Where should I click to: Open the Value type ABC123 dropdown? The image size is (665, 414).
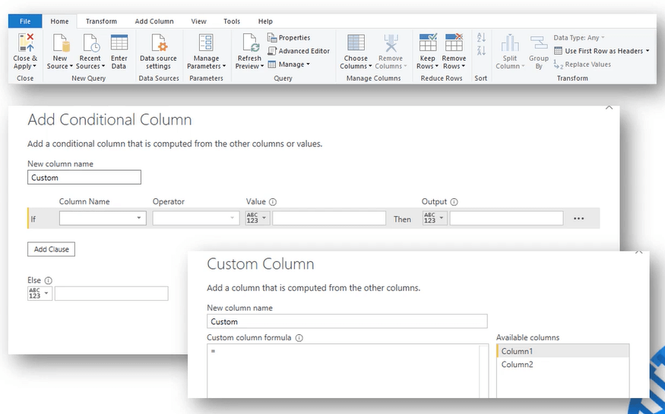tap(257, 218)
